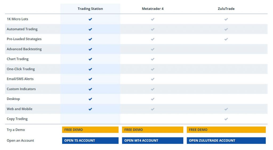
Task: Click ZuluTrade checkmark for Automated Trading
Action: (226, 29)
